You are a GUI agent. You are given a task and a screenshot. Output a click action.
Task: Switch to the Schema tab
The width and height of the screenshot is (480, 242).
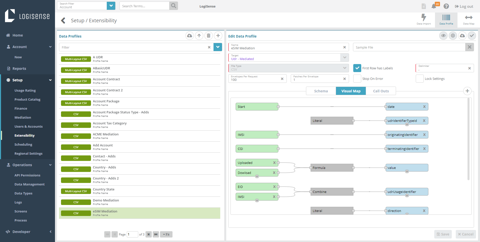pyautogui.click(x=321, y=91)
